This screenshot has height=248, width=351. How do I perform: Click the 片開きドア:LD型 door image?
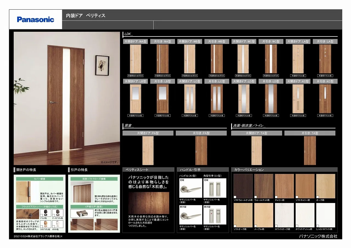[243, 99]
